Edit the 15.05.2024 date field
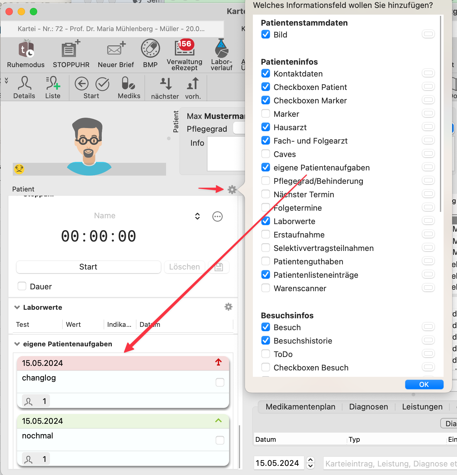Screen dimensions: 457x475 coord(278,463)
